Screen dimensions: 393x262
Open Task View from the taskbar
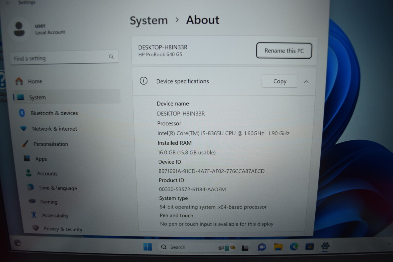coord(245,248)
